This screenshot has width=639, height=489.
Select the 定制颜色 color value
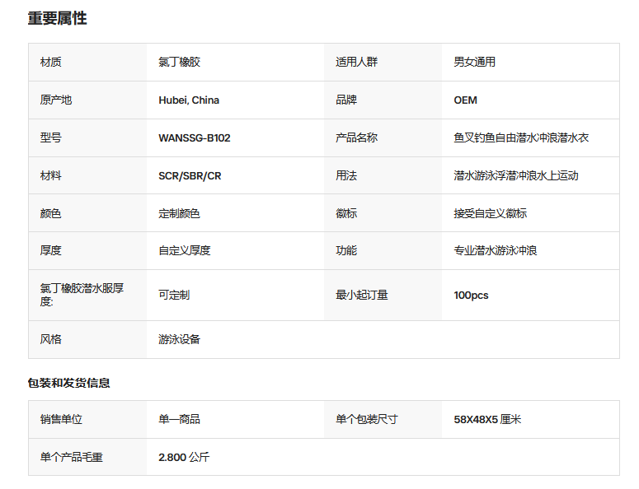tap(179, 213)
